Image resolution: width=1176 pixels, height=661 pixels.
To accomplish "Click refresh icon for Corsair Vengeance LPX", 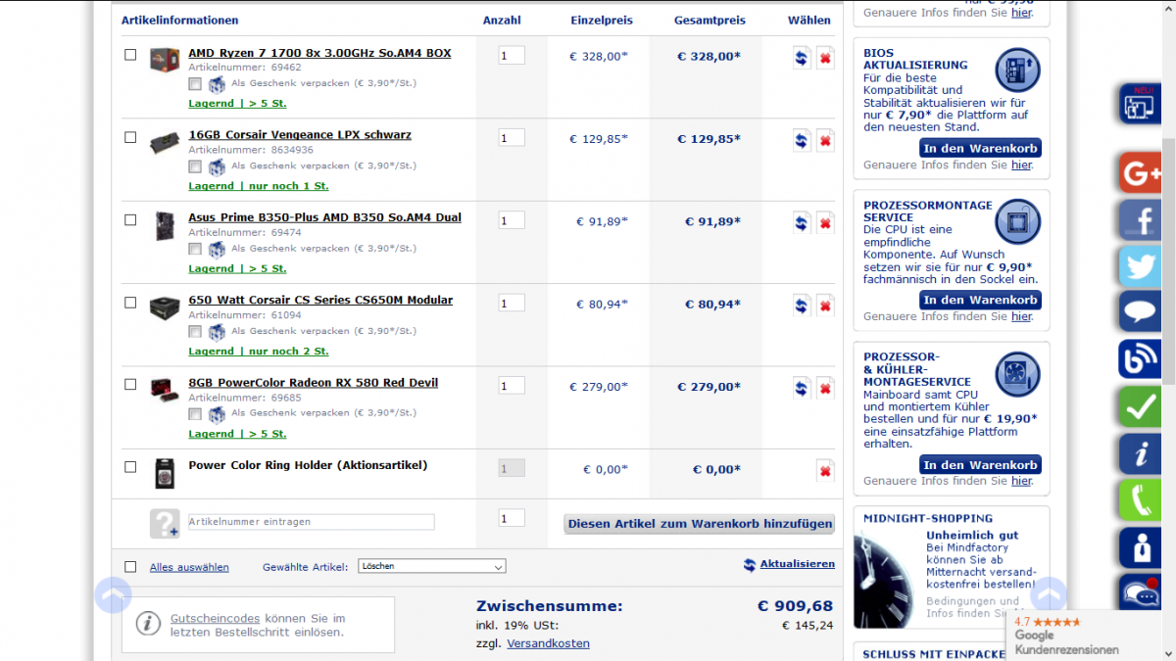I will 802,140.
